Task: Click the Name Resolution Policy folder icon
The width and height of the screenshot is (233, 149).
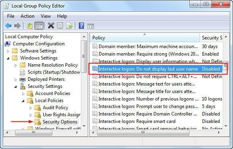Action: click(23, 65)
